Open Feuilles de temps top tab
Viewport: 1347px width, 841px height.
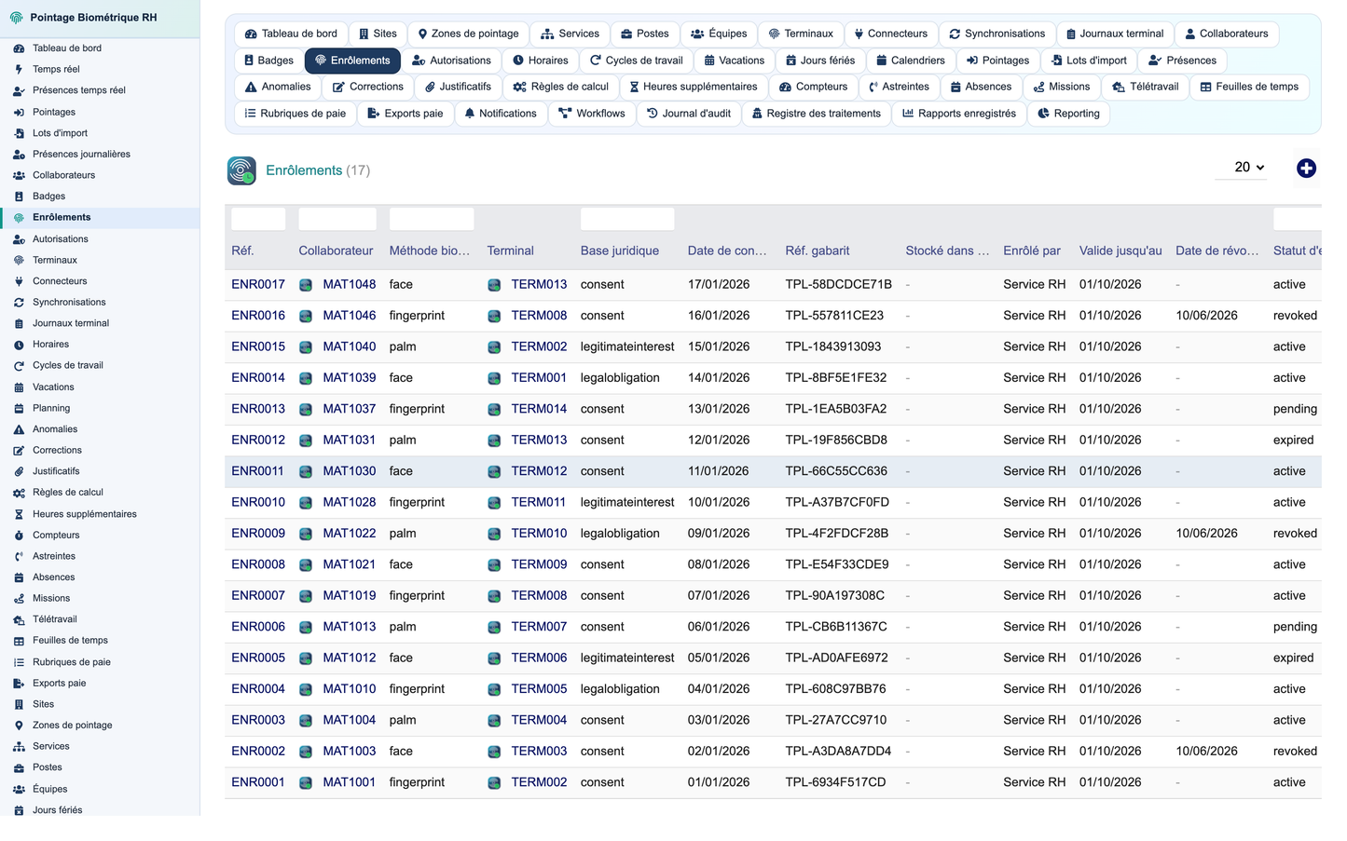1249,87
